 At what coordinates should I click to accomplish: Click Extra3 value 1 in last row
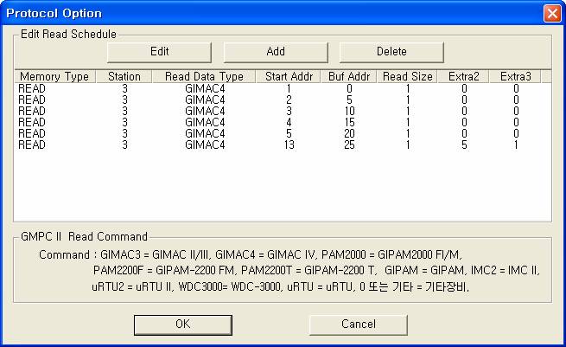coord(516,145)
